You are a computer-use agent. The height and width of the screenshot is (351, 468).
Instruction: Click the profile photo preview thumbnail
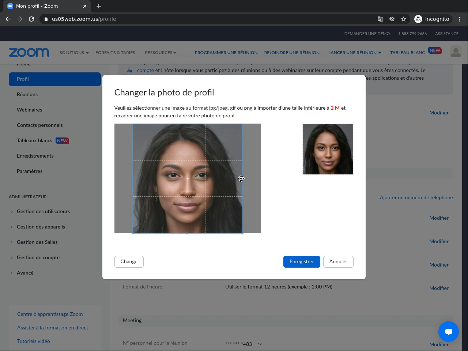pyautogui.click(x=328, y=149)
